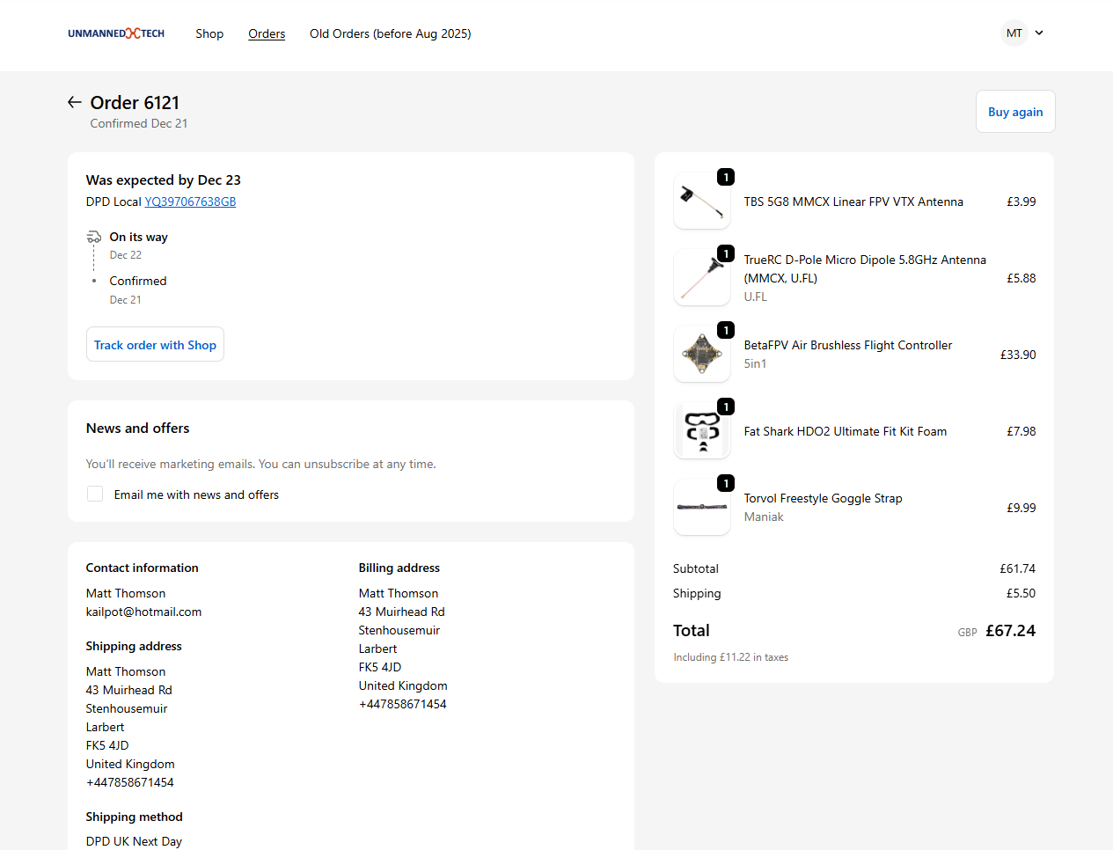1113x850 pixels.
Task: Open Old Orders (before Aug 2025)
Action: (390, 33)
